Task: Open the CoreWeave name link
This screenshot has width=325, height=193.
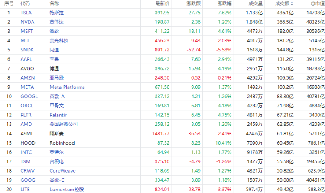Action: pos(62,171)
